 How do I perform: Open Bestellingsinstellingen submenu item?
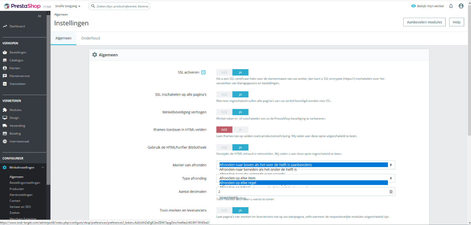coord(25,183)
